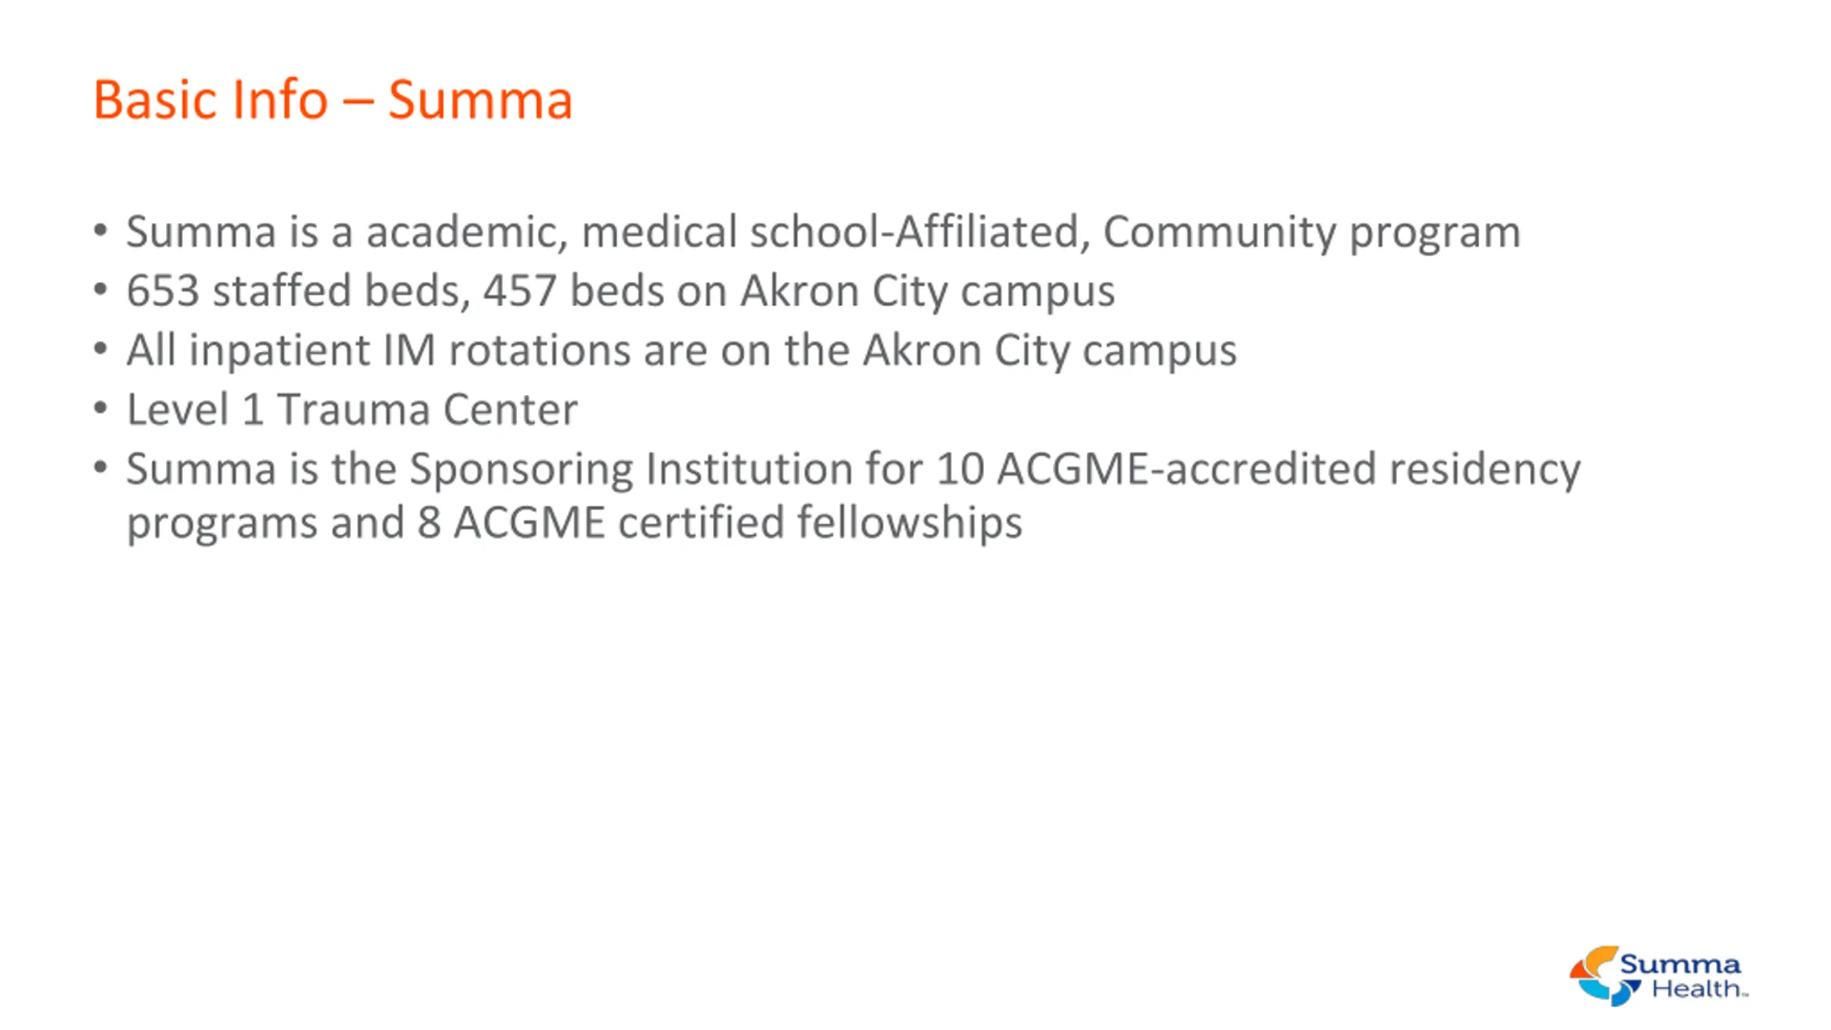The width and height of the screenshot is (1831, 1030).
Task: Select the academic, medical school-Affiliated bullet line
Action: 823,232
